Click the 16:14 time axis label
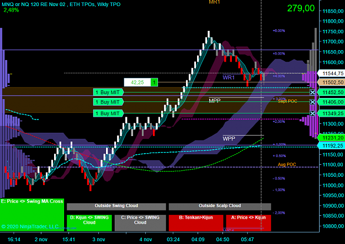 pyautogui.click(x=14, y=240)
